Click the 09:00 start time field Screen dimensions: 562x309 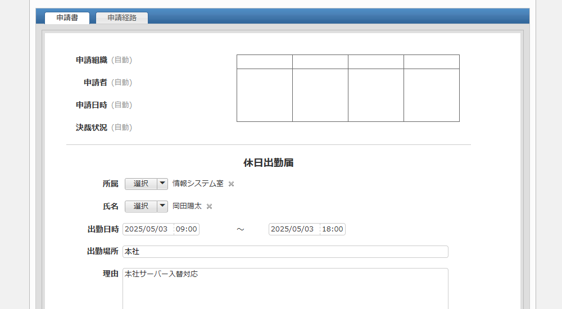187,229
